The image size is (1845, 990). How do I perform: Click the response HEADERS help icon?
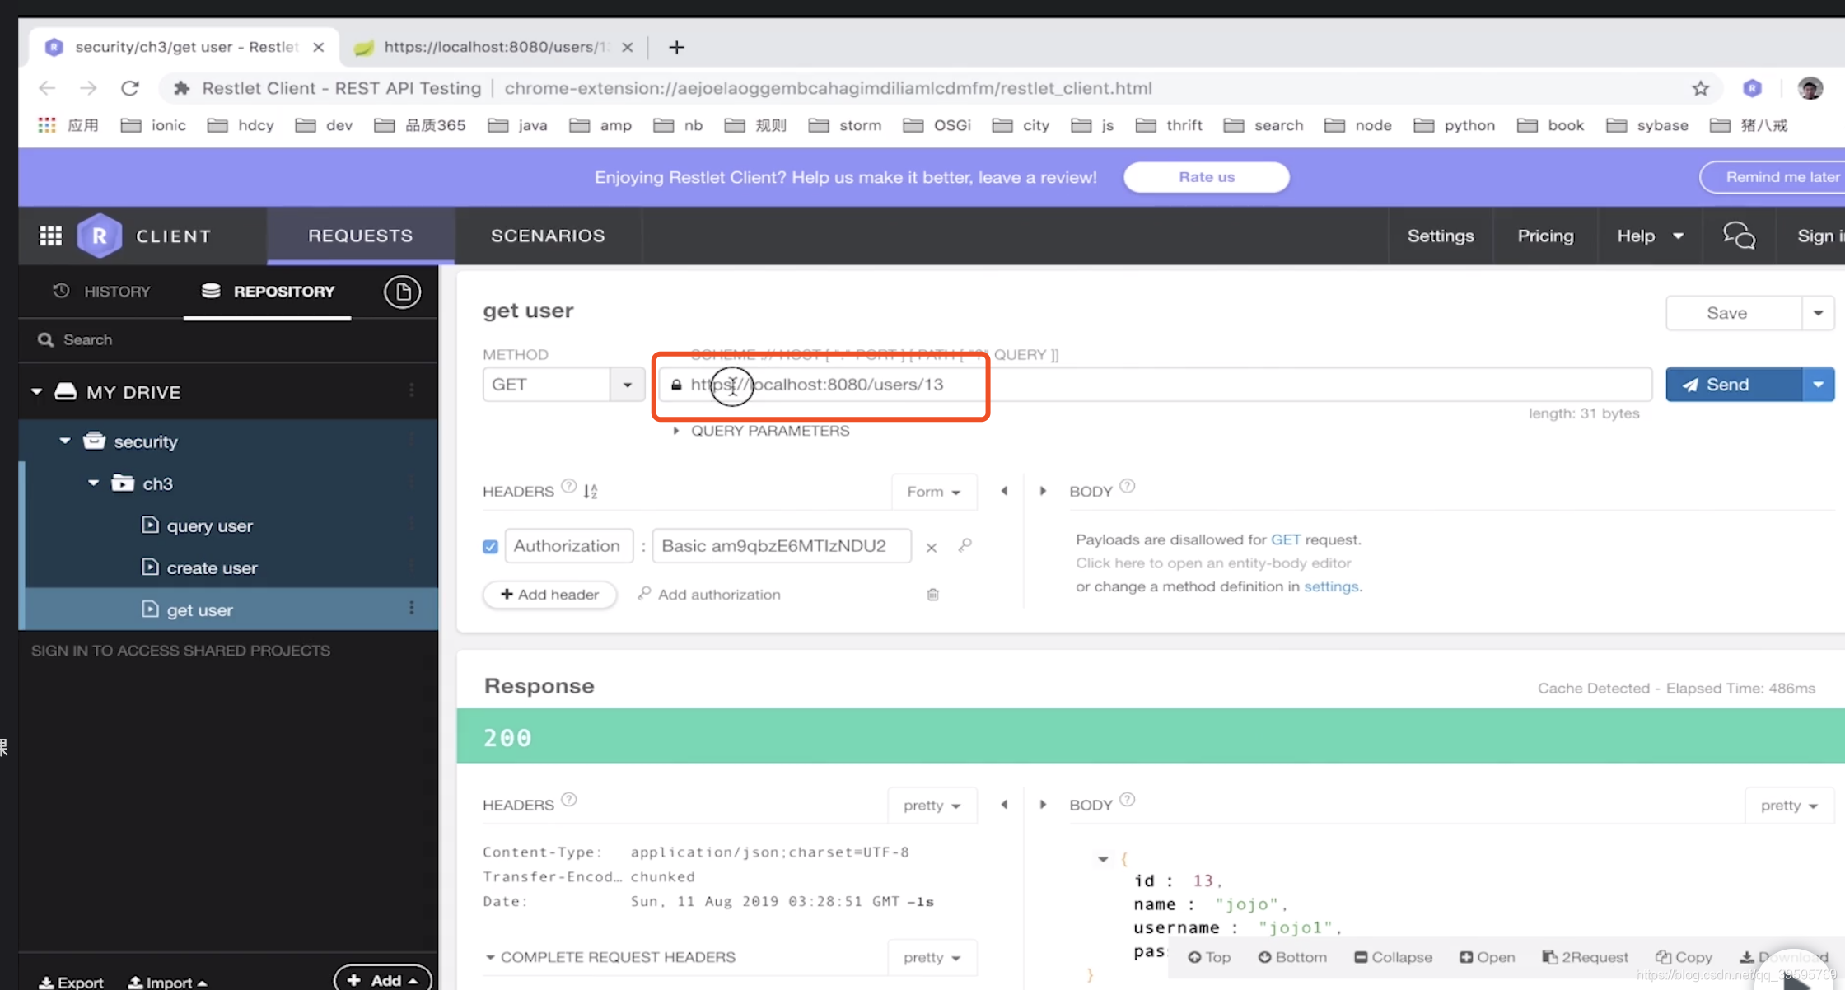pyautogui.click(x=568, y=800)
